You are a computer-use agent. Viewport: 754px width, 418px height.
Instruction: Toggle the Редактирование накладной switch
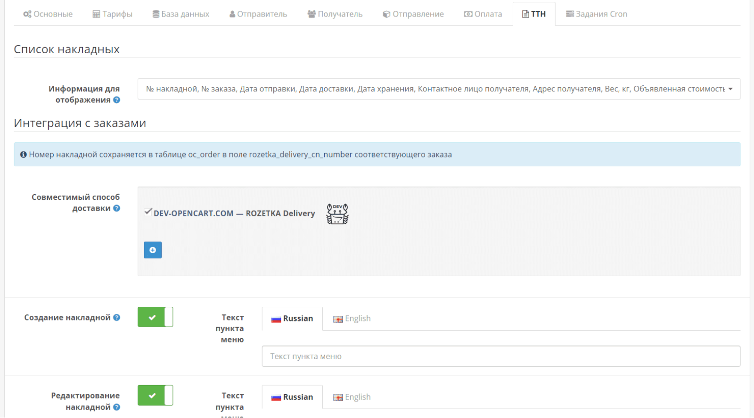[x=156, y=395]
